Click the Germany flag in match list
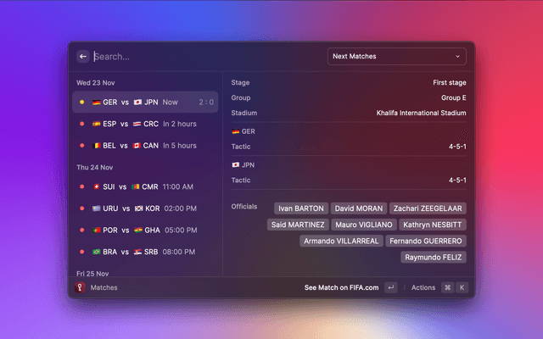Viewport: 543px width, 339px height. (96, 102)
